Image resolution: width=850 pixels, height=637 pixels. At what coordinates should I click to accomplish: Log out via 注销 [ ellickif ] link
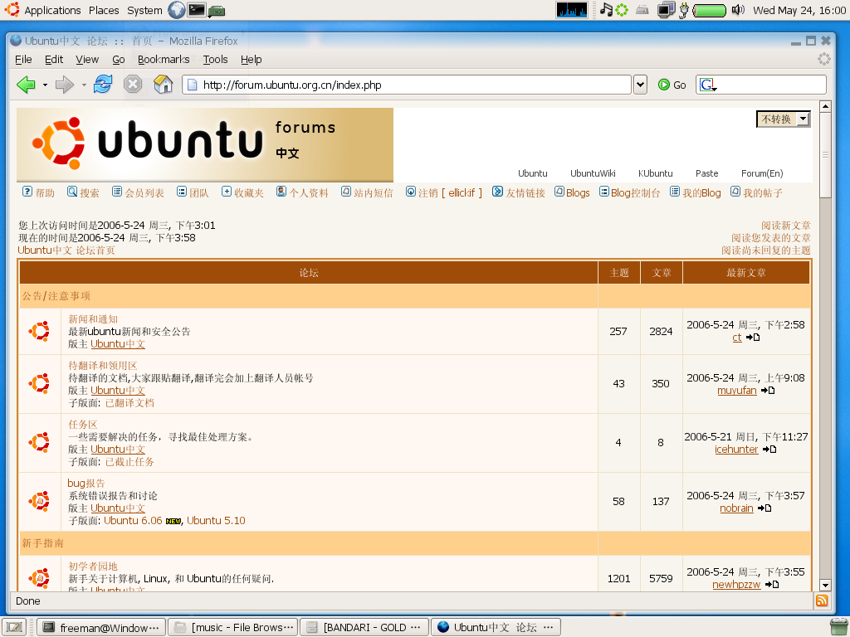(x=443, y=192)
